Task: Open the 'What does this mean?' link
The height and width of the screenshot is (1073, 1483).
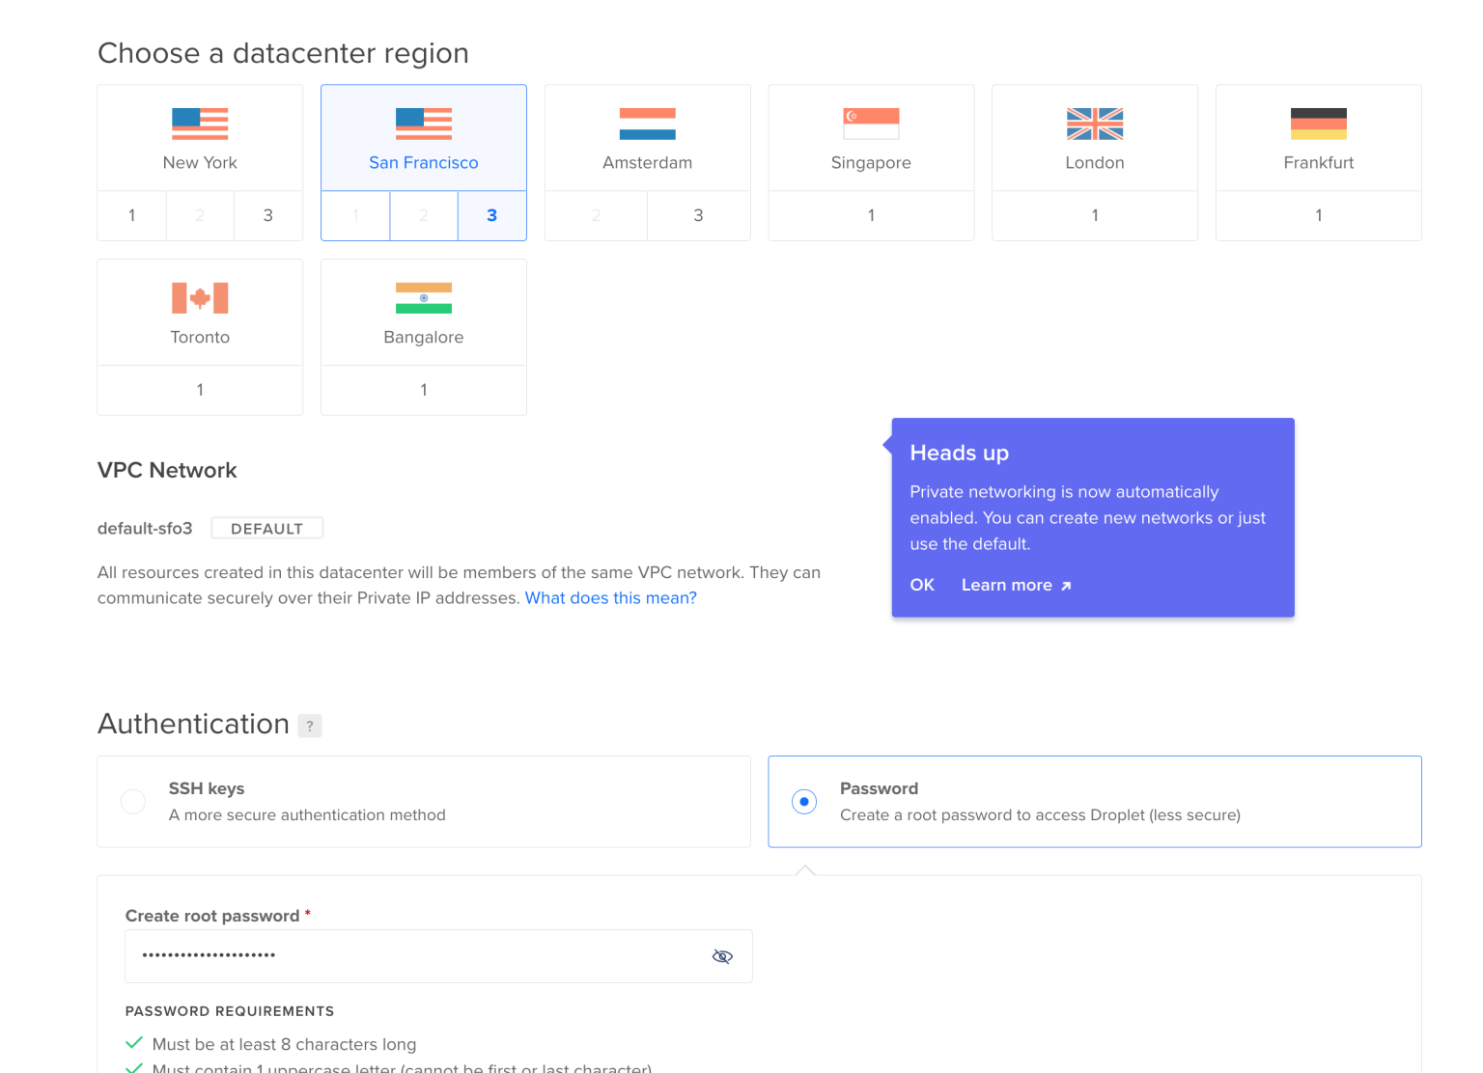Action: [x=611, y=598]
